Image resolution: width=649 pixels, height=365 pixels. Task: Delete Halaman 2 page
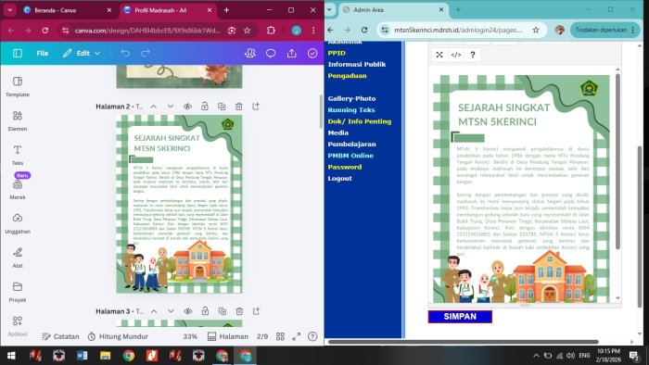(x=239, y=107)
